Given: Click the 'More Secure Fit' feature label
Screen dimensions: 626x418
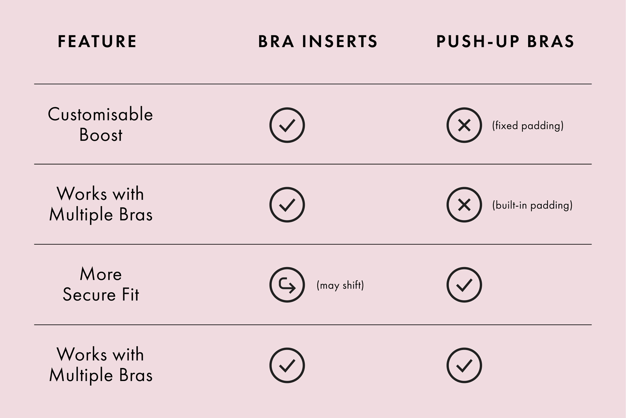Looking at the screenshot, I should (x=101, y=284).
